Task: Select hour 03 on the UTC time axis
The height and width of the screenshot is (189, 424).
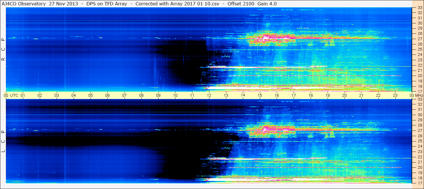Action: (x=57, y=95)
